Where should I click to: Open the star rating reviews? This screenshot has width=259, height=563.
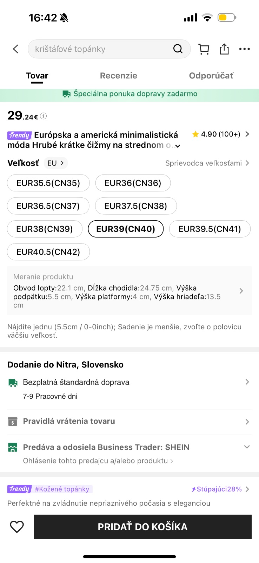pos(221,134)
